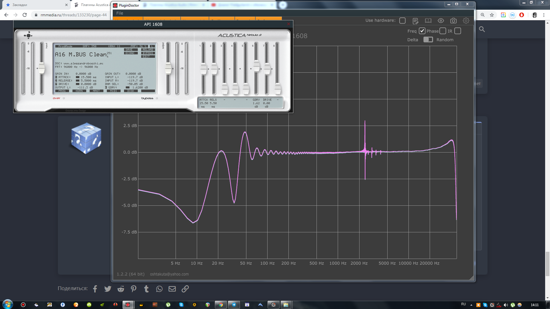This screenshot has width=550, height=309.
Task: Click the RELEASE value 5.5000 ms
Action: click(89, 81)
